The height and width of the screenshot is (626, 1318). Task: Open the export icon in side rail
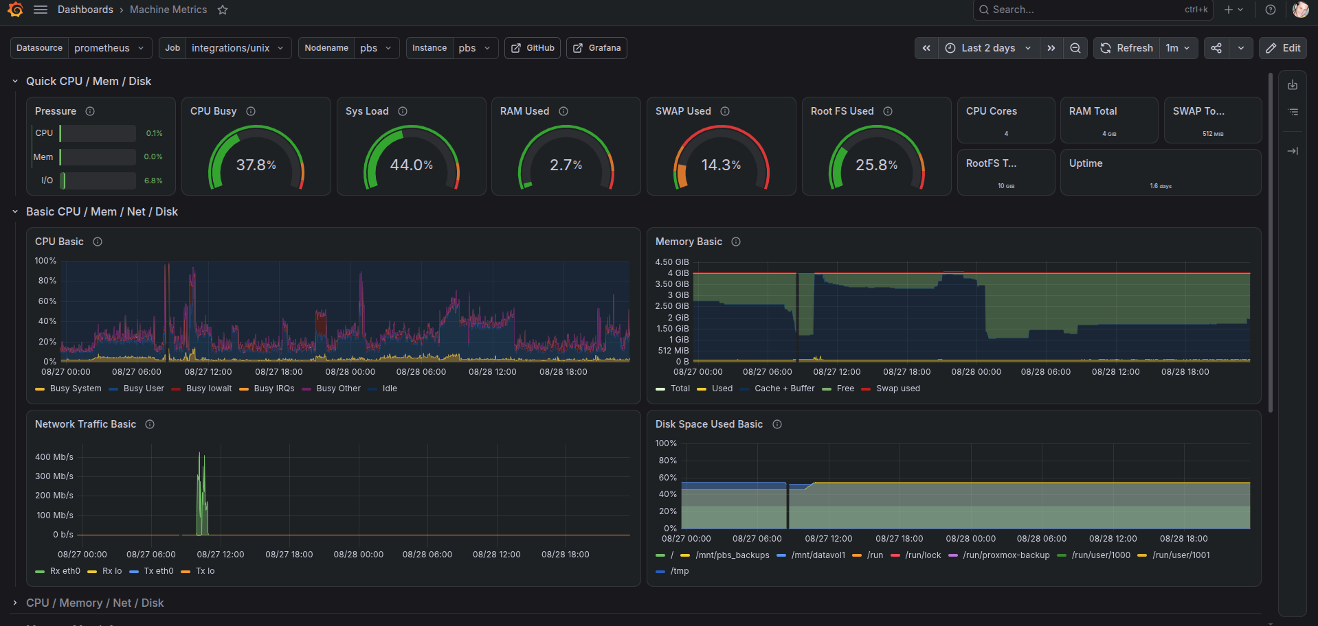[x=1293, y=85]
